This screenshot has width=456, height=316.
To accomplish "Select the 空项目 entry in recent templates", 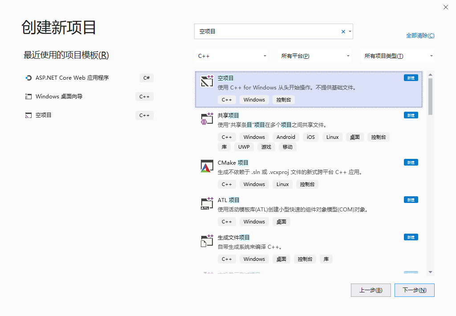I will (89, 115).
